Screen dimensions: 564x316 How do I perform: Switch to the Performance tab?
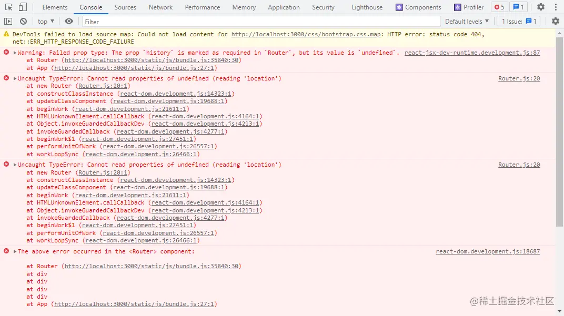[x=203, y=7]
